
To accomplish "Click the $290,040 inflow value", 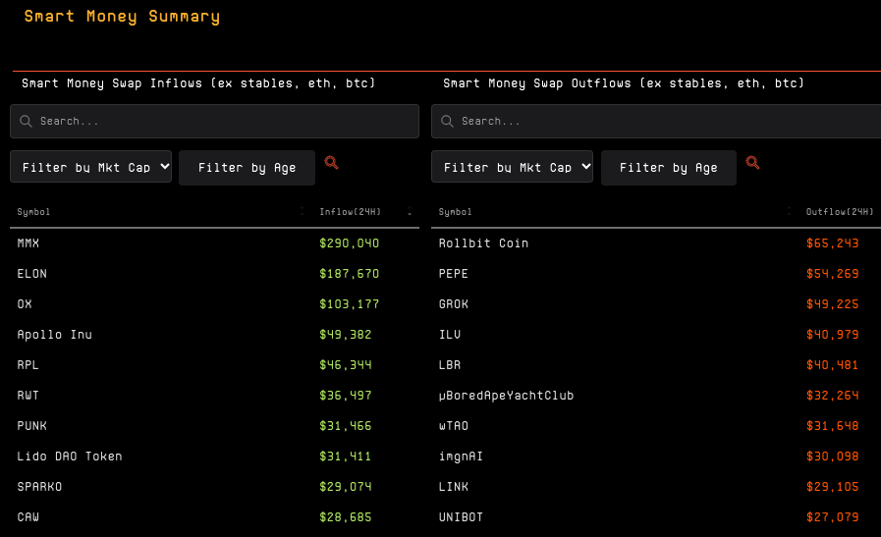I will [349, 243].
